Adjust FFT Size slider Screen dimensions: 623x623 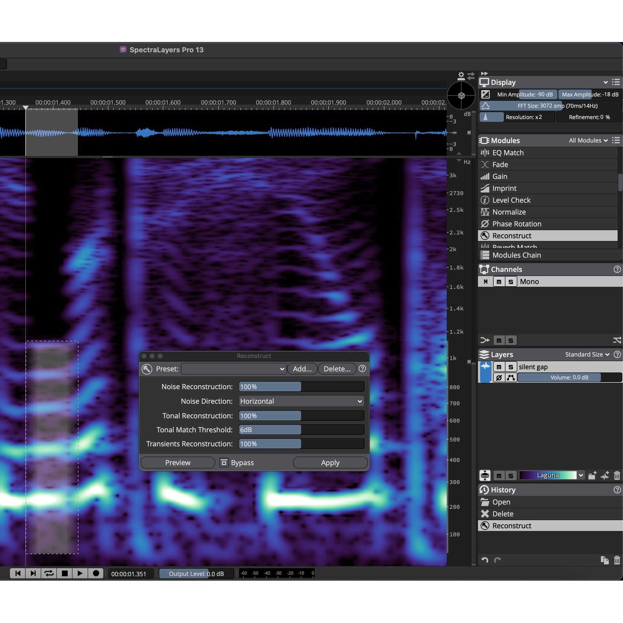pos(550,106)
